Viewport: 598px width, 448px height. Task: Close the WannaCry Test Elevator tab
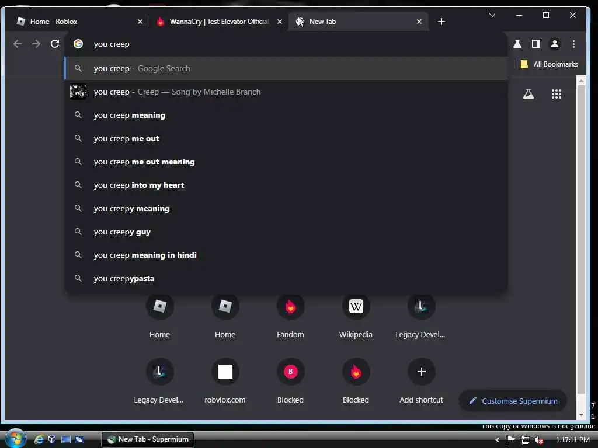pos(280,22)
